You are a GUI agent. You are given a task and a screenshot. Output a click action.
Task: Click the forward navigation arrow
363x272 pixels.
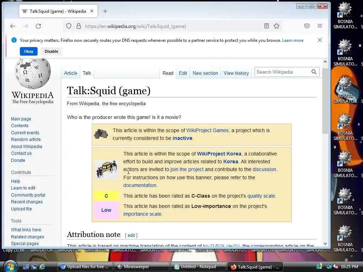pos(26,26)
